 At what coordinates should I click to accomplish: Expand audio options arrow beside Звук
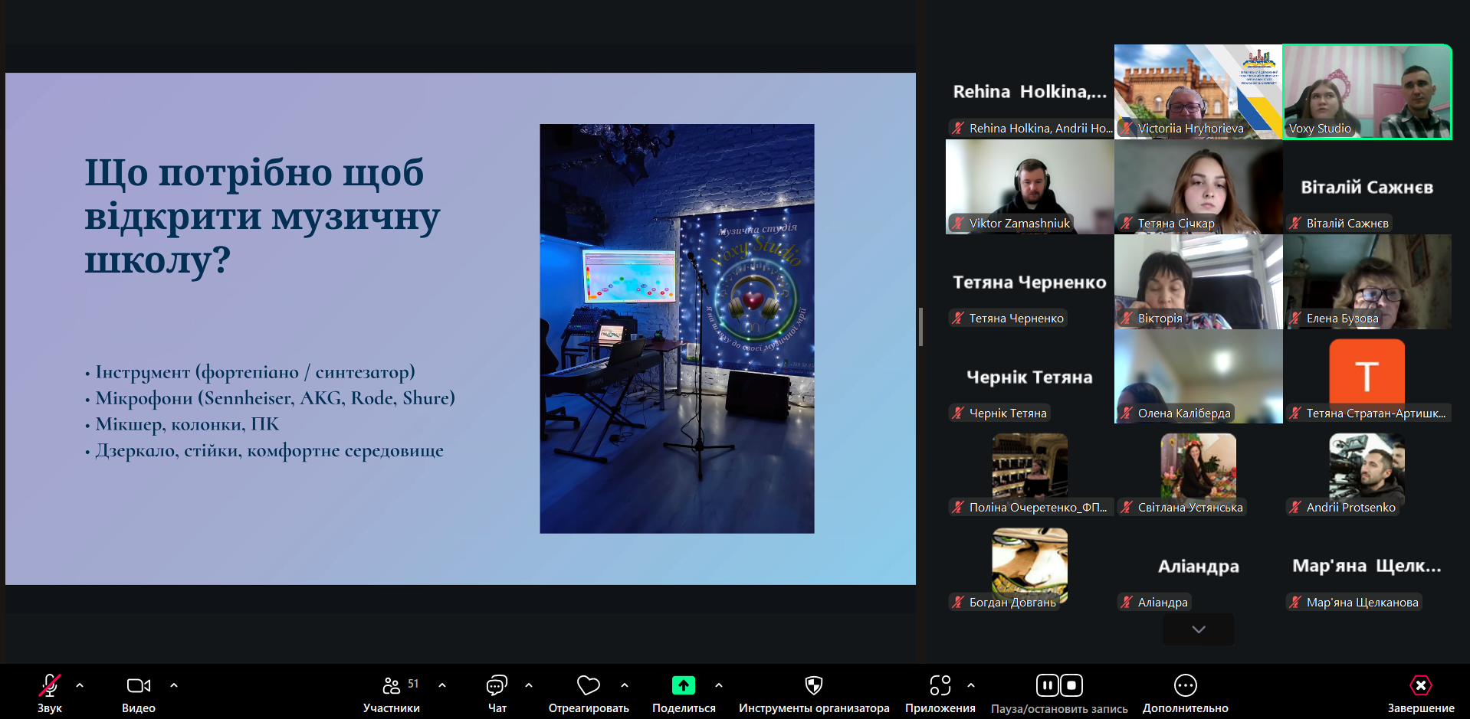tap(80, 685)
